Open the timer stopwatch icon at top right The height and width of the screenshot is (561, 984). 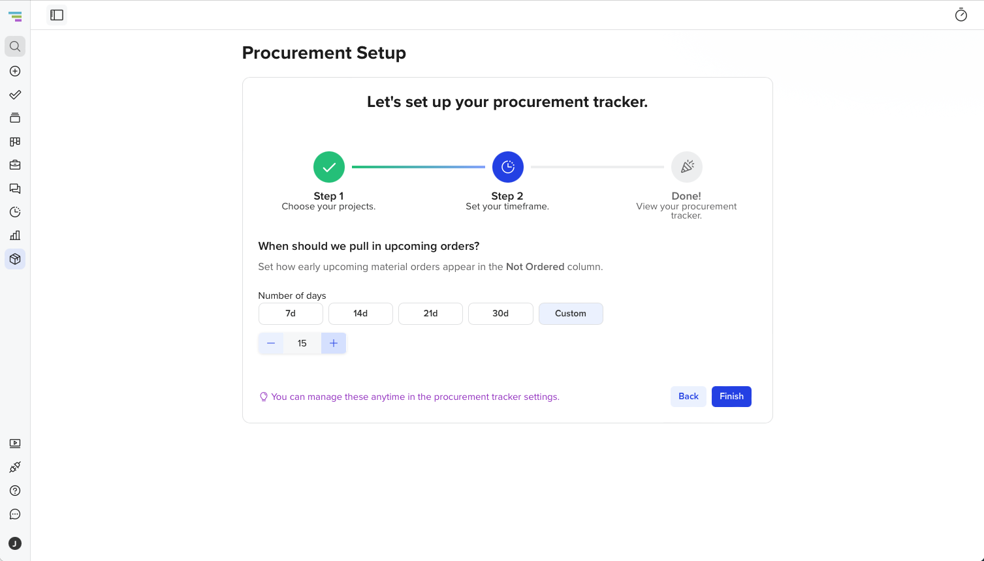[x=961, y=15]
